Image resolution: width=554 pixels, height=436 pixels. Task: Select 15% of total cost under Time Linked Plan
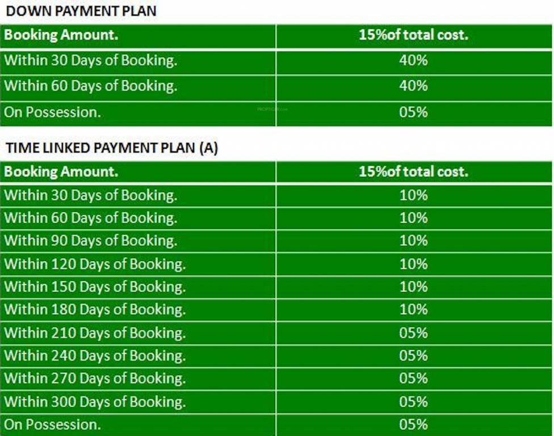tap(413, 171)
